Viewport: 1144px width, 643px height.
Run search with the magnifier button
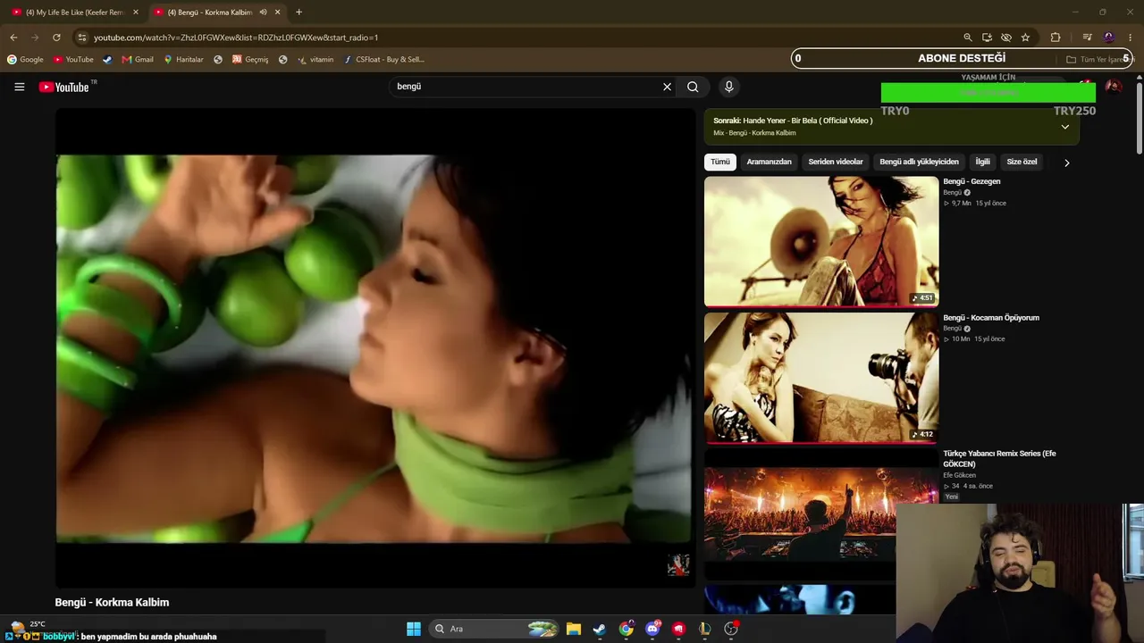coord(693,87)
